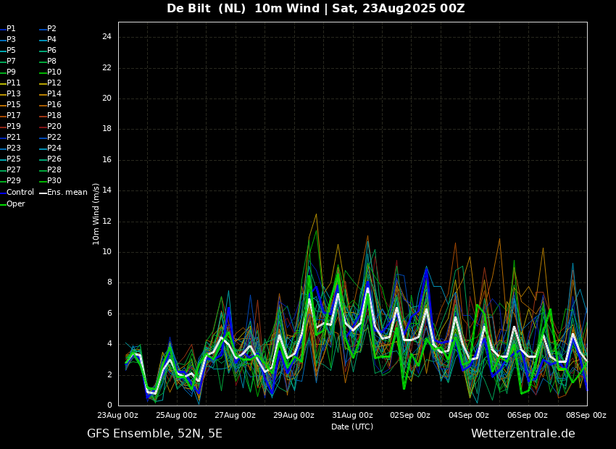Click the 10m Wind (m/s) axis title

pyautogui.click(x=96, y=214)
